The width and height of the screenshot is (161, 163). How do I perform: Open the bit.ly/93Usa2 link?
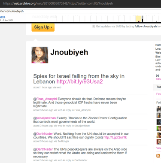pos(79,81)
